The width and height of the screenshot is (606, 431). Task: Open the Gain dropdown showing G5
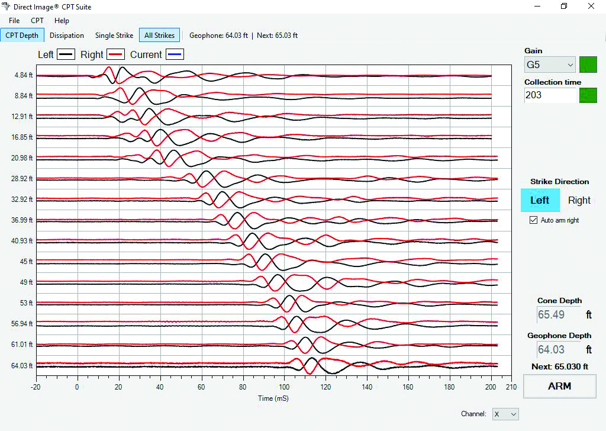click(549, 65)
